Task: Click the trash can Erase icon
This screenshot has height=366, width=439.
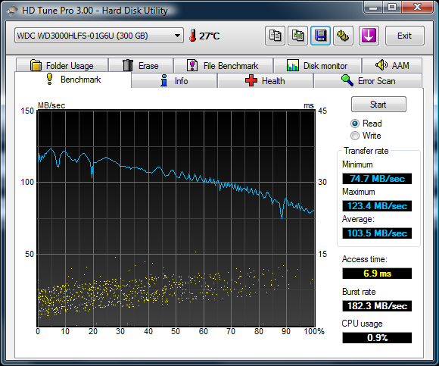Action: point(128,66)
